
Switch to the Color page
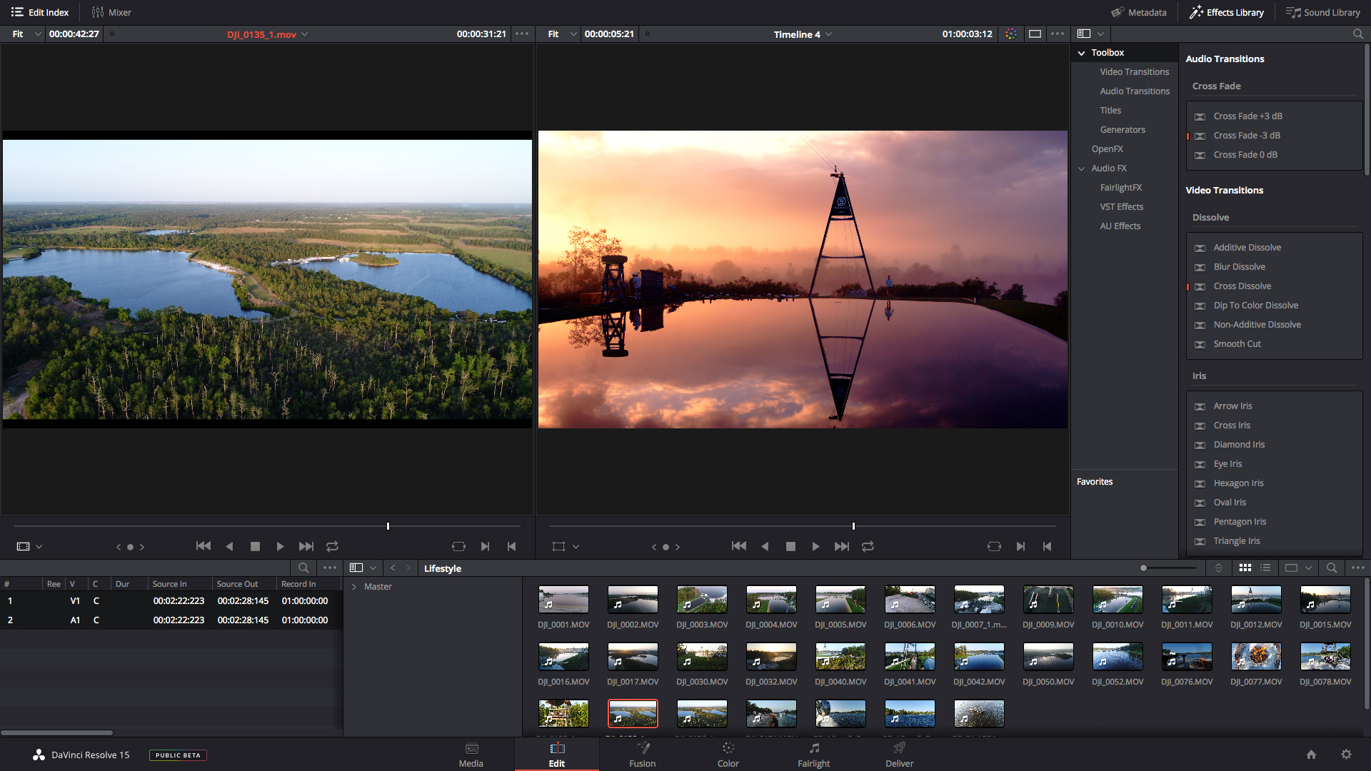tap(728, 755)
